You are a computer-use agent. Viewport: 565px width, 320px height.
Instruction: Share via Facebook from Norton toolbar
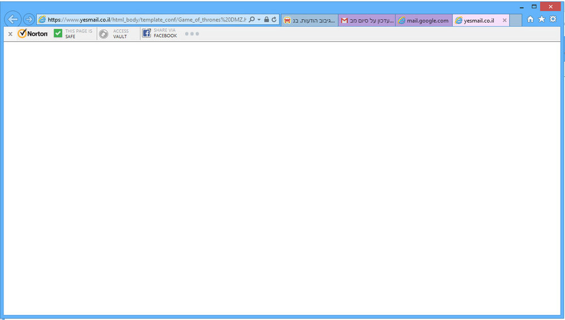pos(160,33)
